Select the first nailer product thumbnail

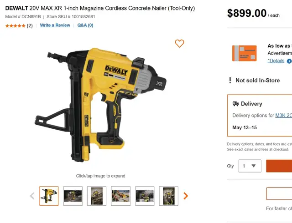tap(49, 196)
